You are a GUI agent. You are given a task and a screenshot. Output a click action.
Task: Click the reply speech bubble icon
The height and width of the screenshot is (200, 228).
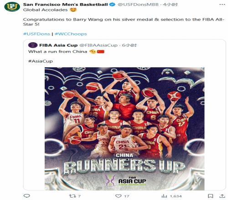[27, 196]
